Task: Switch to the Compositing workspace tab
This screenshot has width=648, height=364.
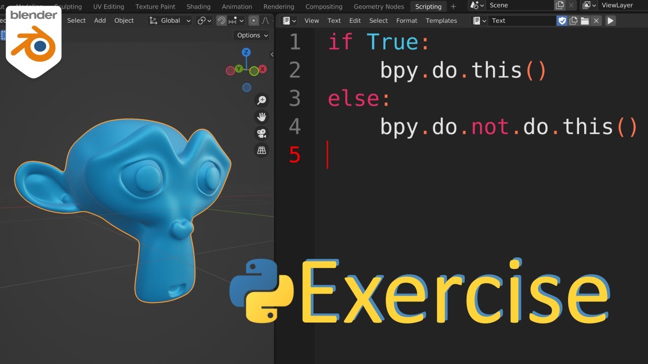Action: (x=324, y=7)
